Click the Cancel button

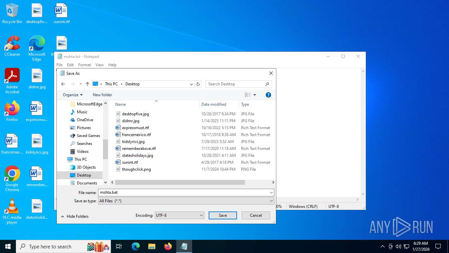[x=256, y=215]
